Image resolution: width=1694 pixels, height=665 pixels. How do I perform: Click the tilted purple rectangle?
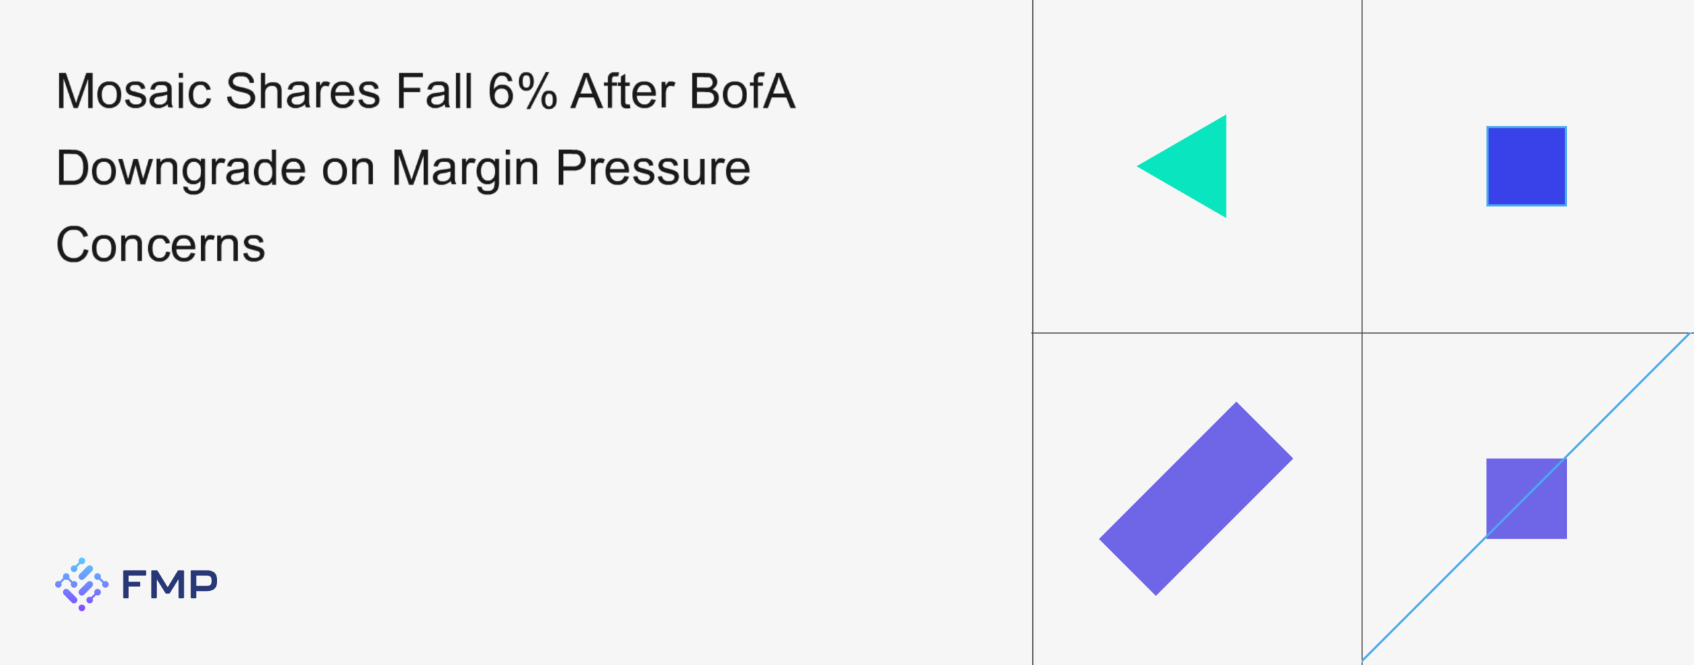(x=1196, y=498)
